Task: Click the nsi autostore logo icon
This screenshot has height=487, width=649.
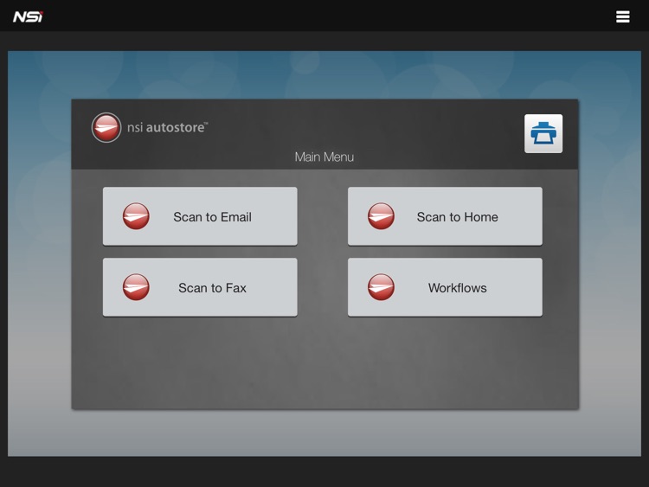Action: 106,127
